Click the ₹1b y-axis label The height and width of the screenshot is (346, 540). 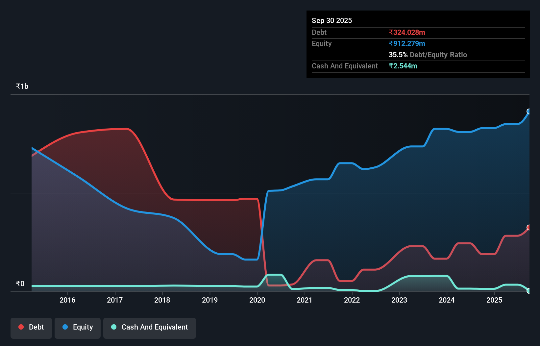pyautogui.click(x=22, y=86)
